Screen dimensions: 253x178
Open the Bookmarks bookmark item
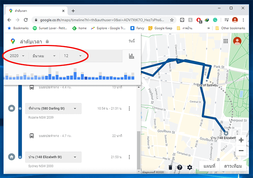tap(18, 28)
